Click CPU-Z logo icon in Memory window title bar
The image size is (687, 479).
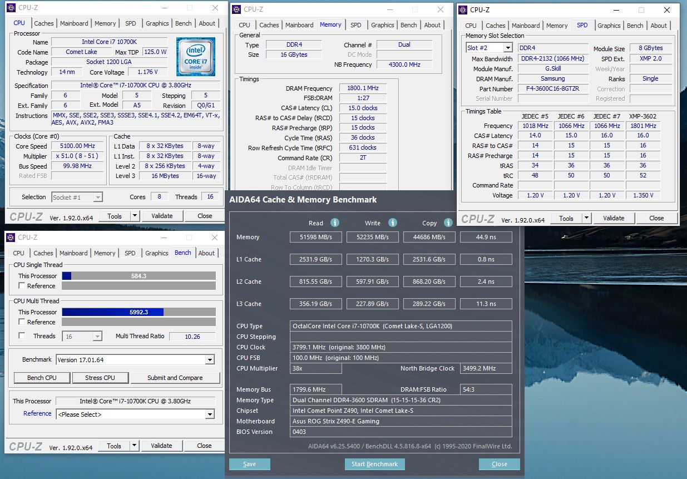point(236,9)
